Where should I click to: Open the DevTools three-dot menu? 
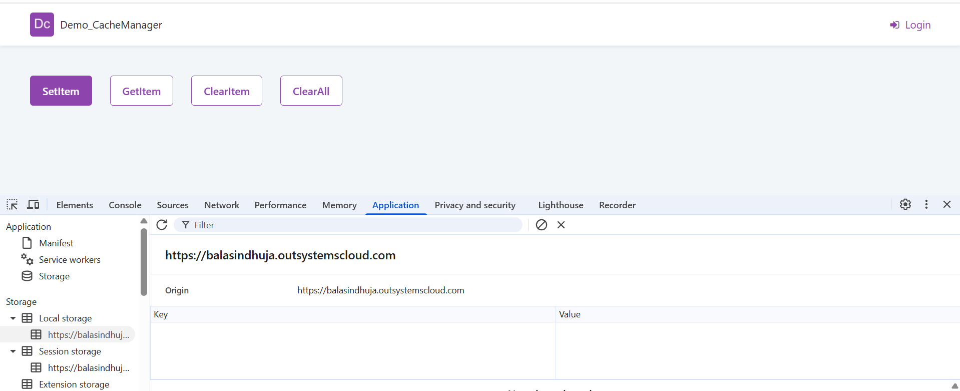click(x=926, y=204)
